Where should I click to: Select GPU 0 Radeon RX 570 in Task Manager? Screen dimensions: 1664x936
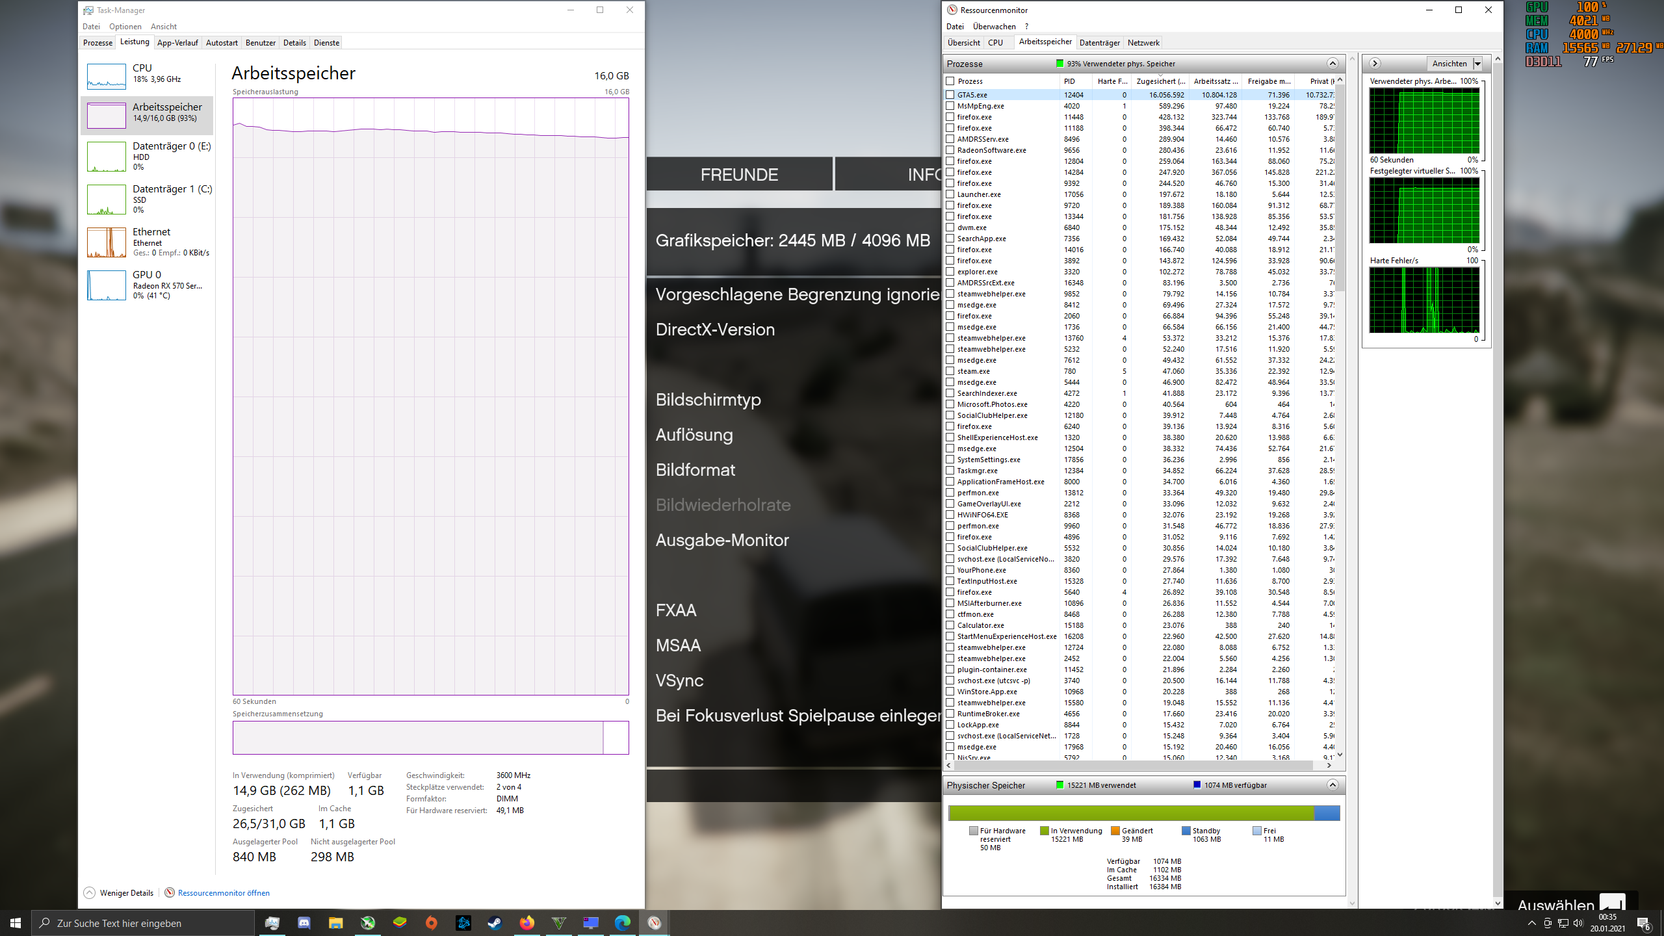coord(148,285)
